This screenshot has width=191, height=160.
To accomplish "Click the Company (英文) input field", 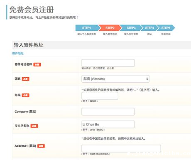I will coord(108,111).
